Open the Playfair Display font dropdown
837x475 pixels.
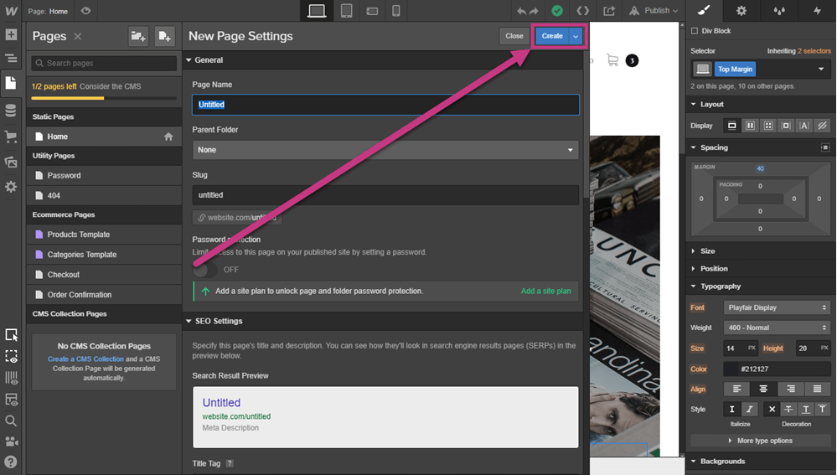tap(778, 307)
